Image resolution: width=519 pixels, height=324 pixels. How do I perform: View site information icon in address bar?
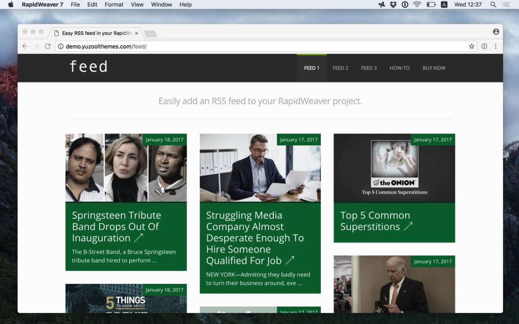click(60, 46)
